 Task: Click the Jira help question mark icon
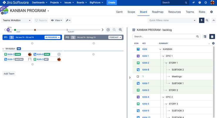(x=200, y=3)
